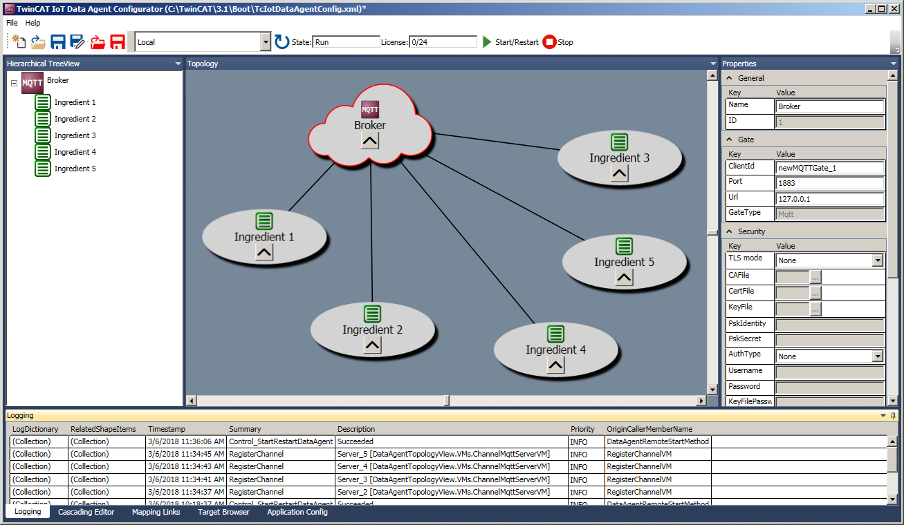Click the Timestamp column header
The width and height of the screenshot is (904, 525).
[167, 429]
